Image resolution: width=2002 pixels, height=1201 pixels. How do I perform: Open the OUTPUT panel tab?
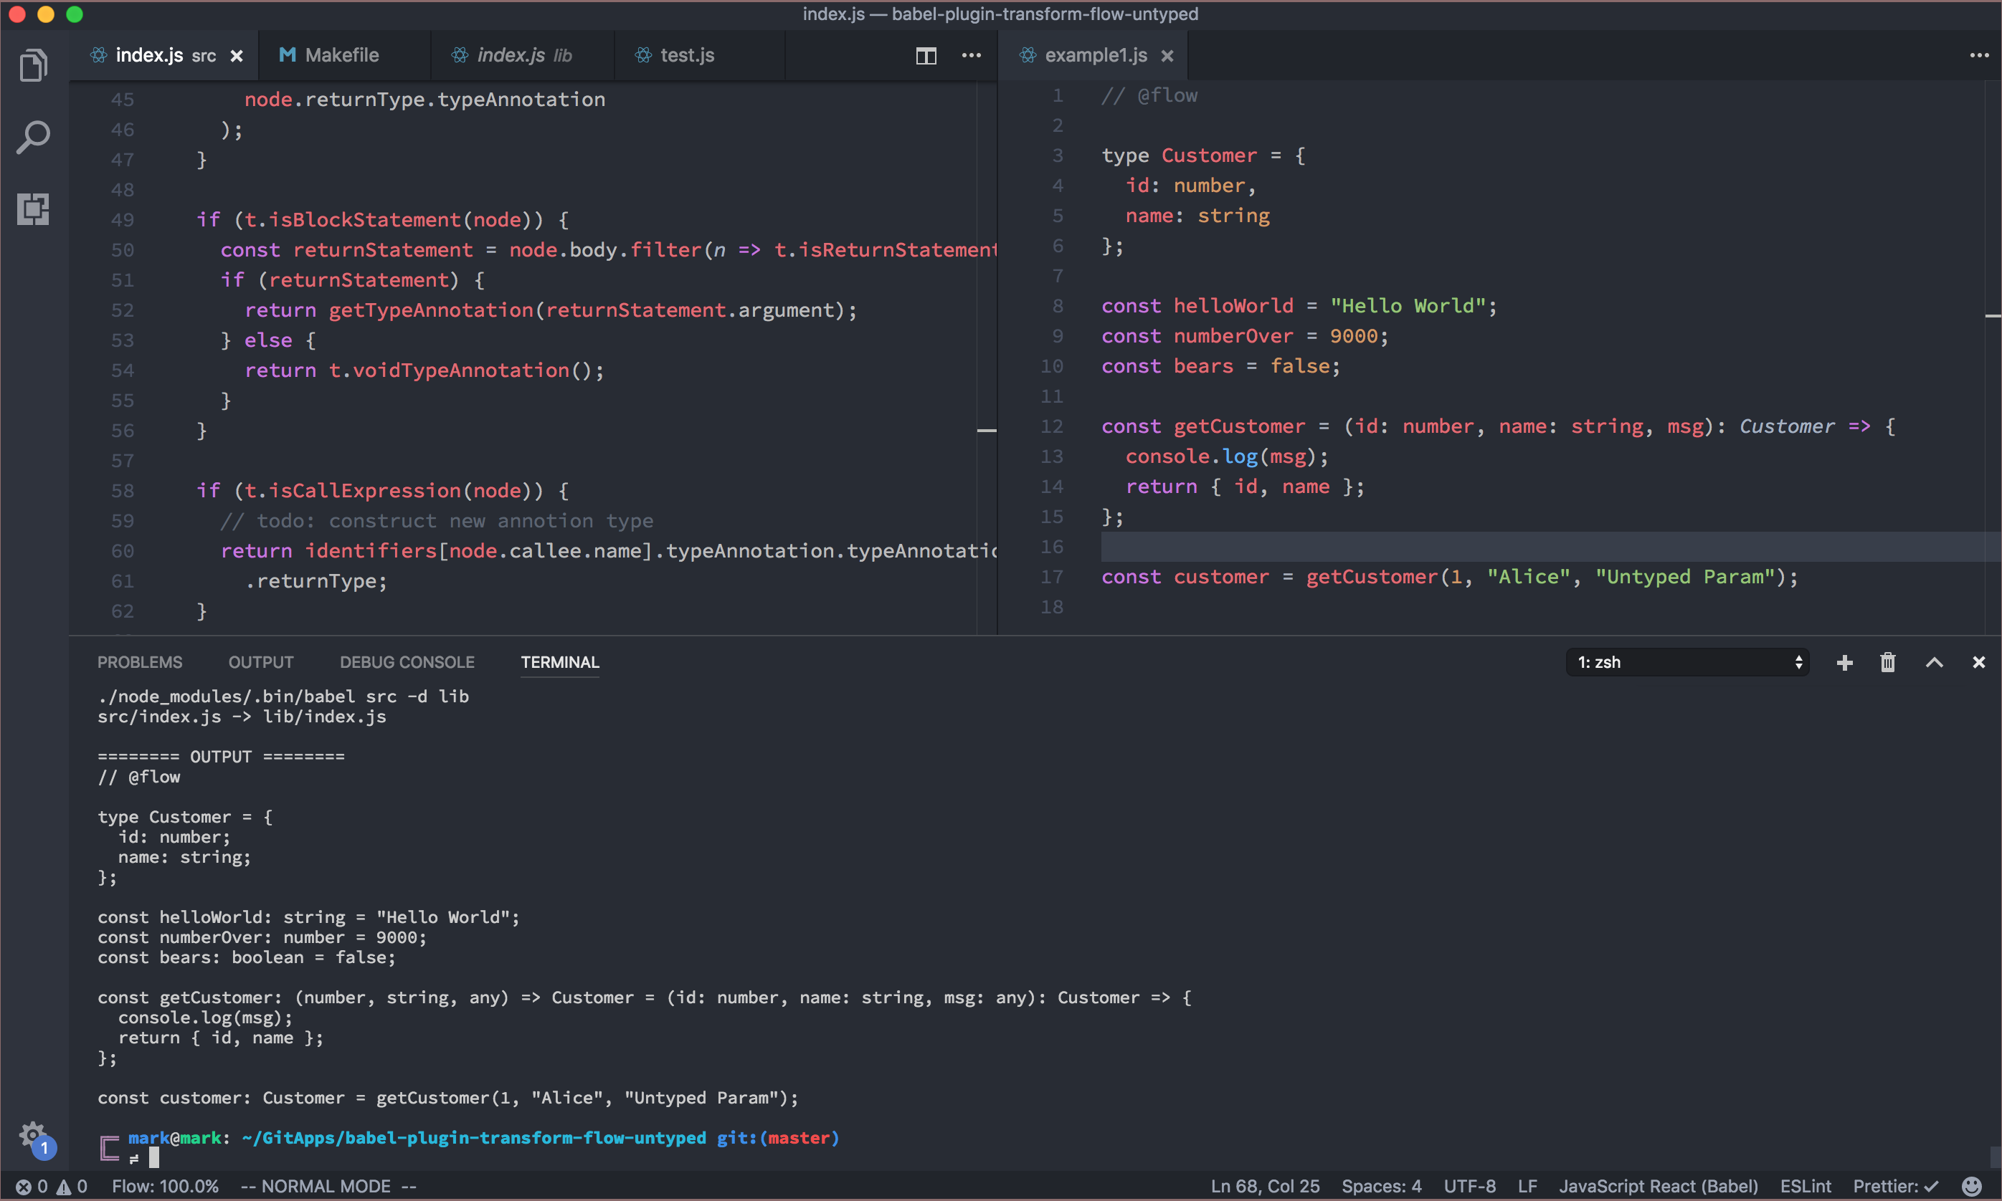[261, 663]
